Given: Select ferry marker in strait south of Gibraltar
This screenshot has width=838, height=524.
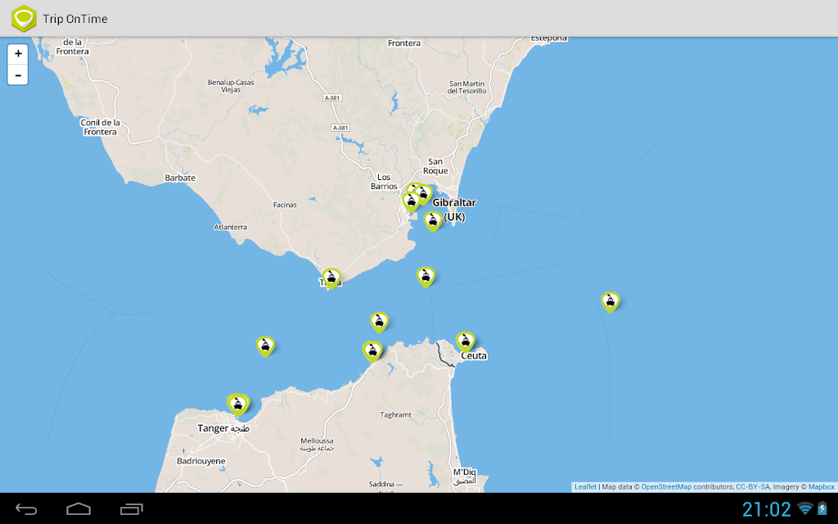Looking at the screenshot, I should pyautogui.click(x=426, y=277).
